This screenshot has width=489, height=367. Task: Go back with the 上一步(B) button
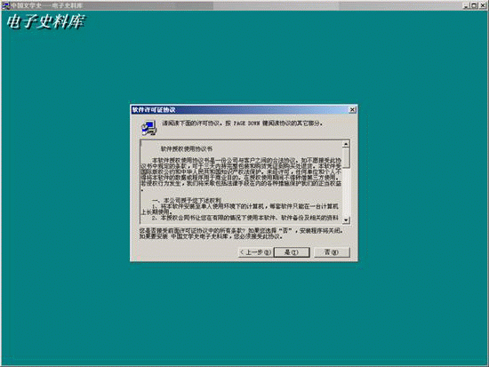255,252
